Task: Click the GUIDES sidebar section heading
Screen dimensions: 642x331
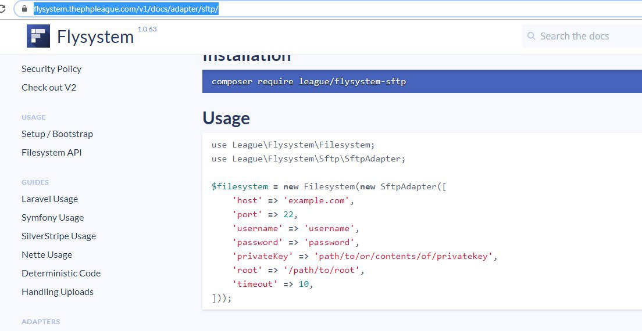Action: [35, 182]
